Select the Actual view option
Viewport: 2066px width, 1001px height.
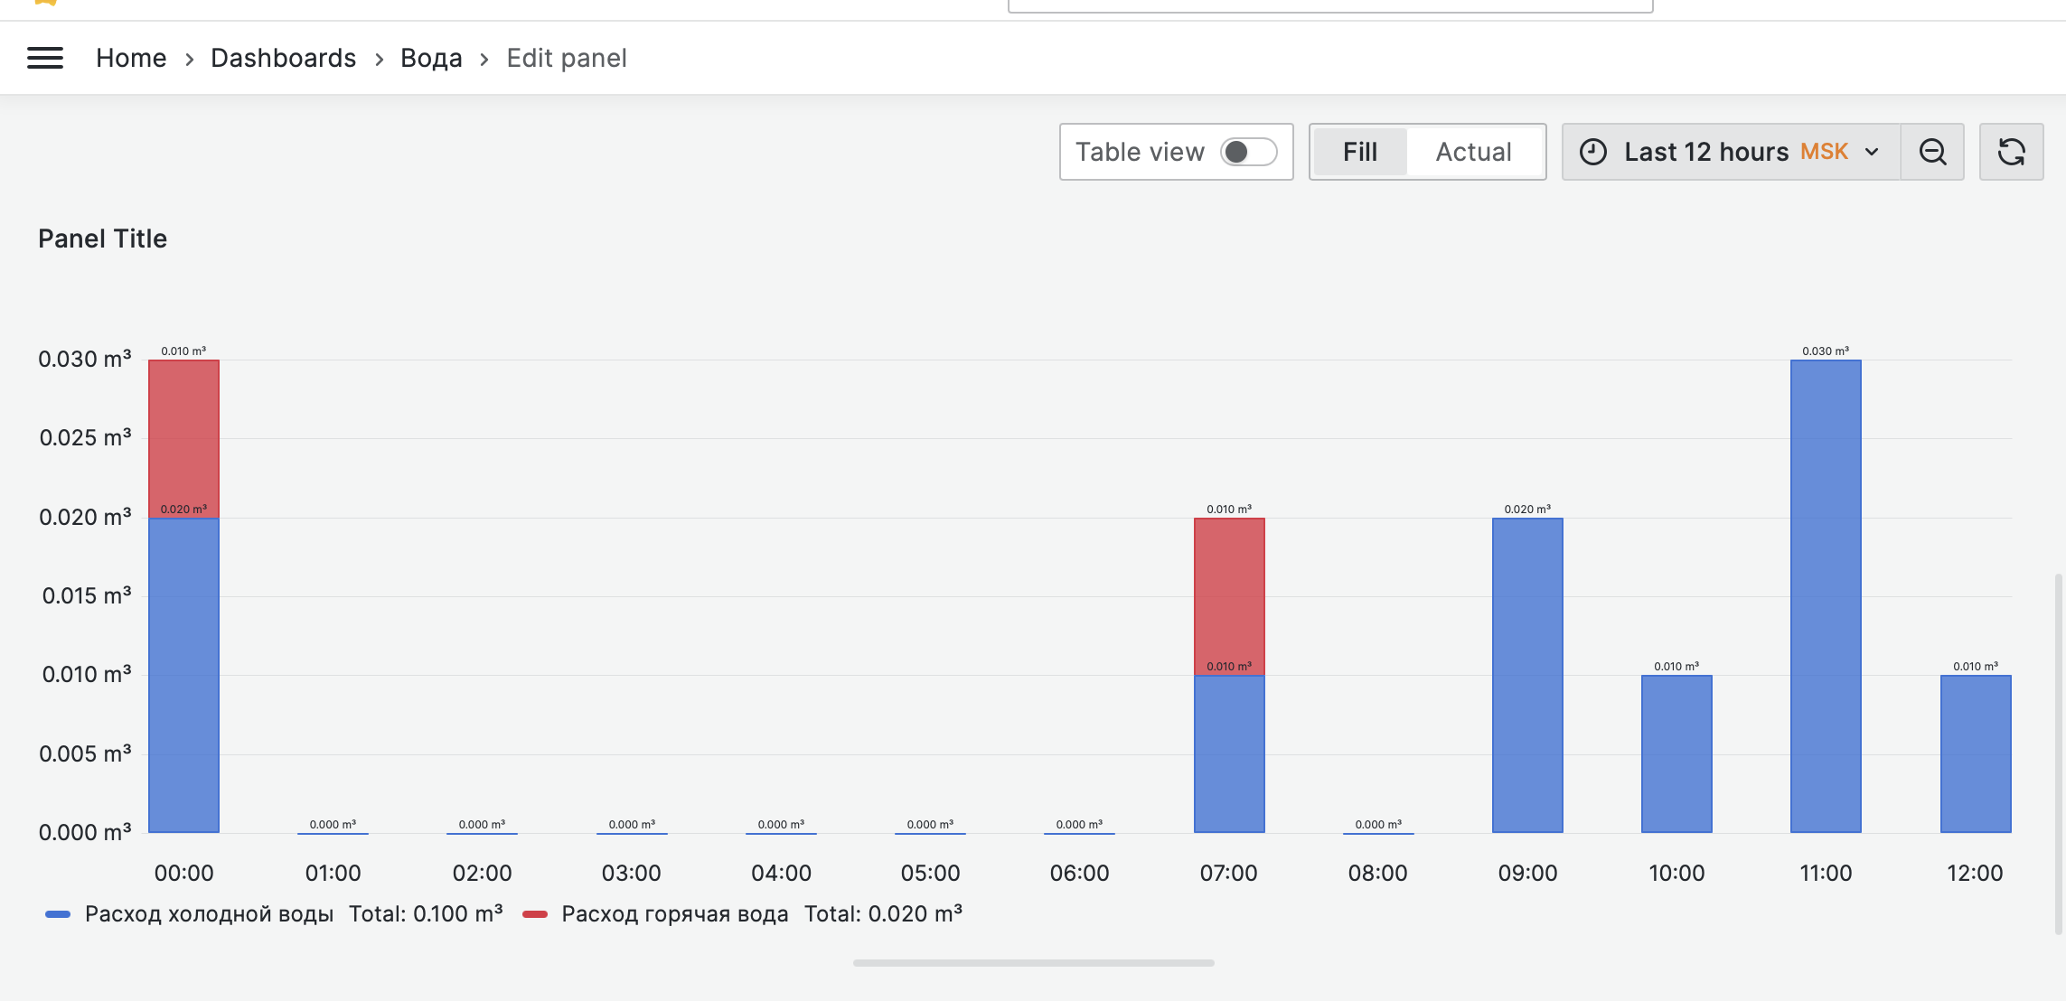pos(1473,152)
